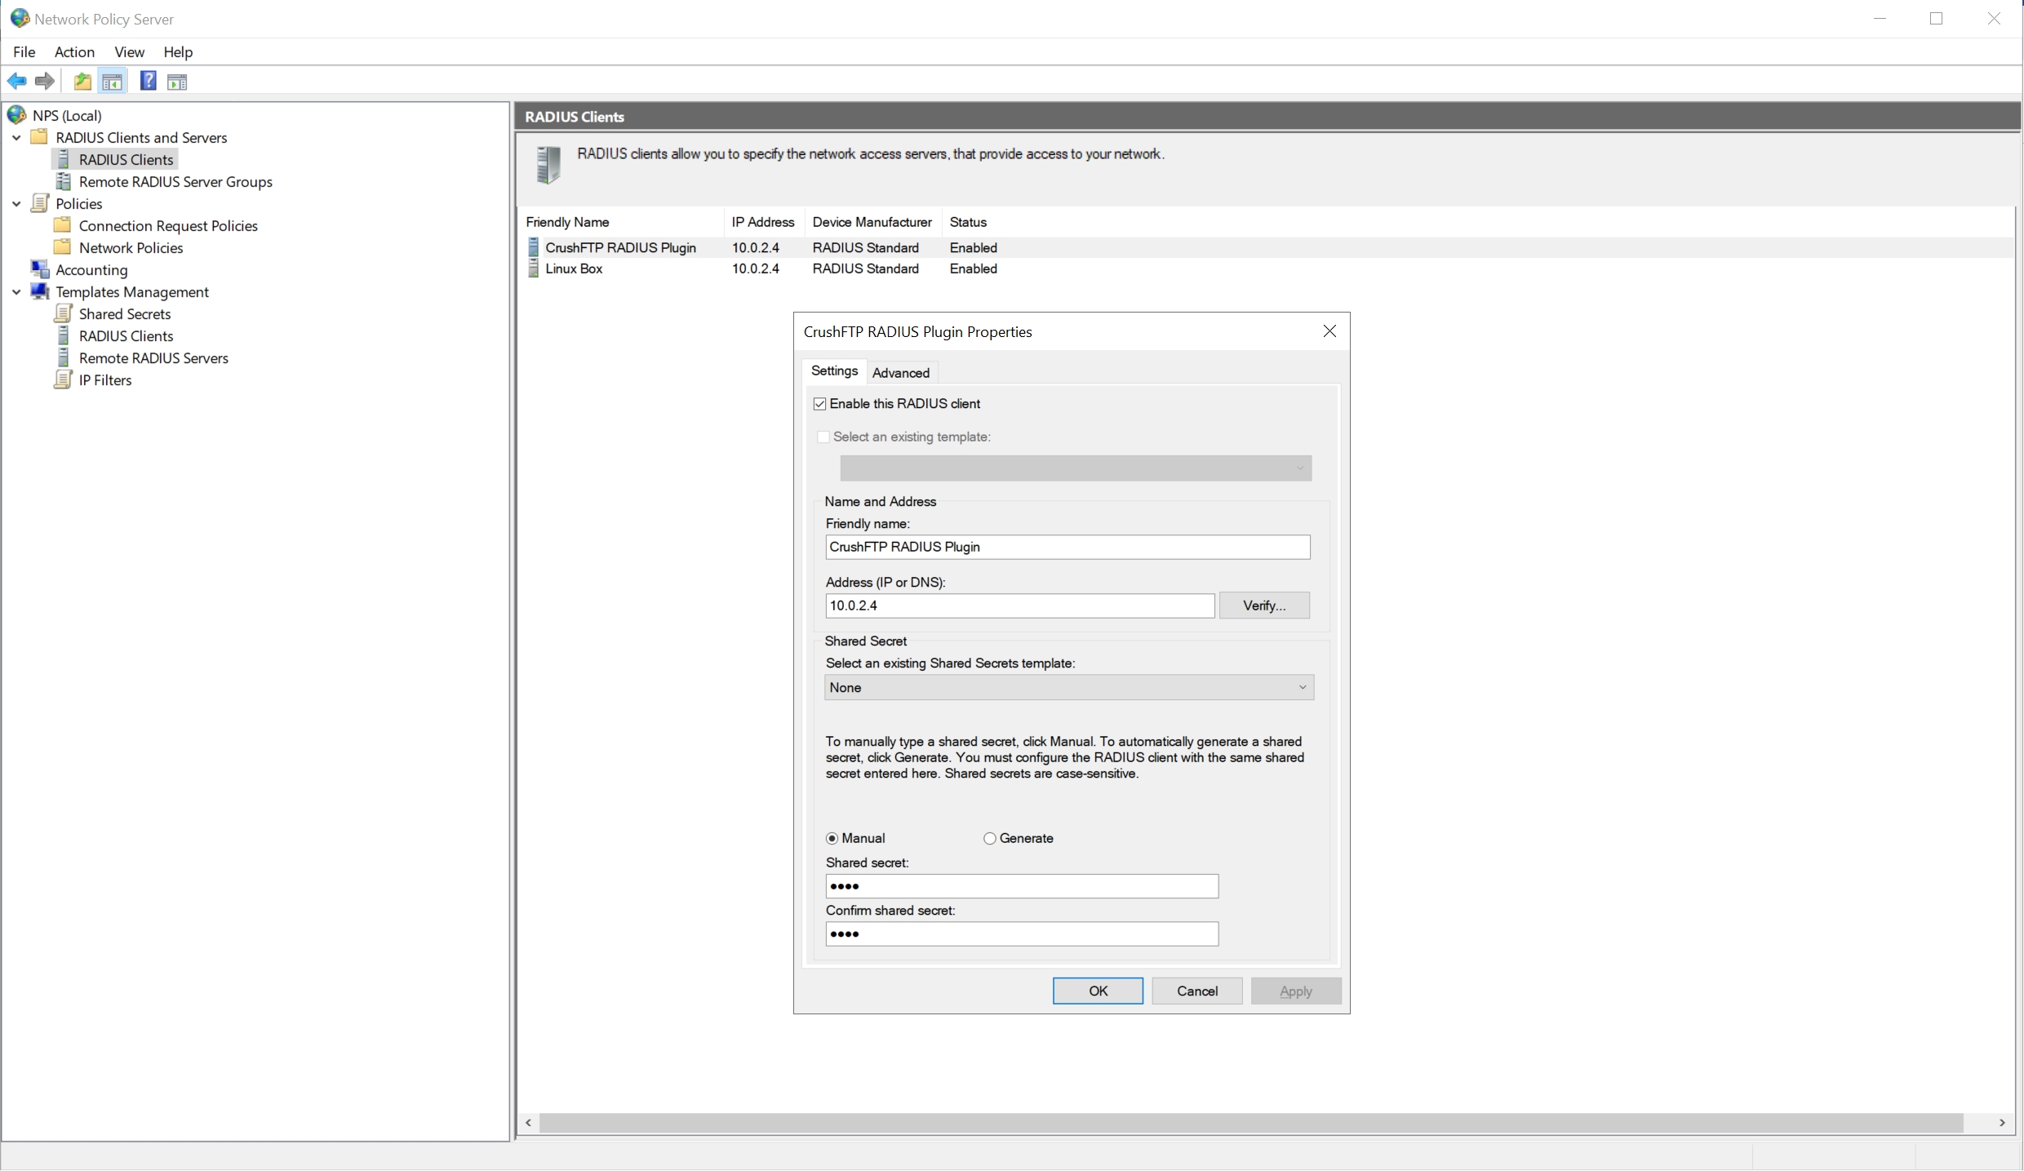Open the Action menu
The width and height of the screenshot is (2024, 1171).
coord(74,51)
